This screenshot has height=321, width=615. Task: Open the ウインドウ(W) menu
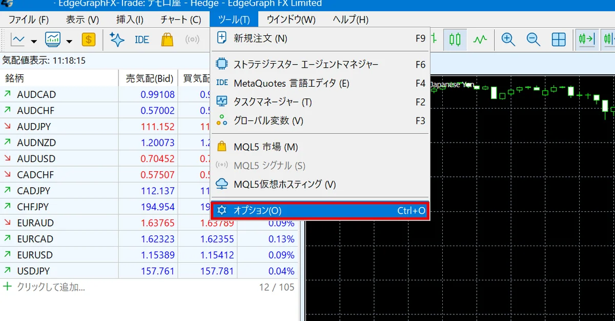[291, 20]
